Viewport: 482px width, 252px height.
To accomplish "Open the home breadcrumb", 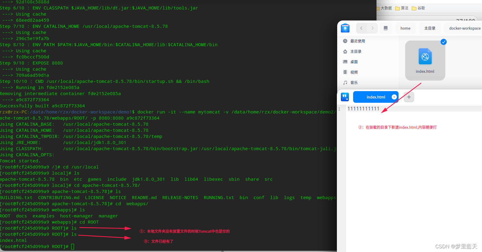I will [405, 28].
